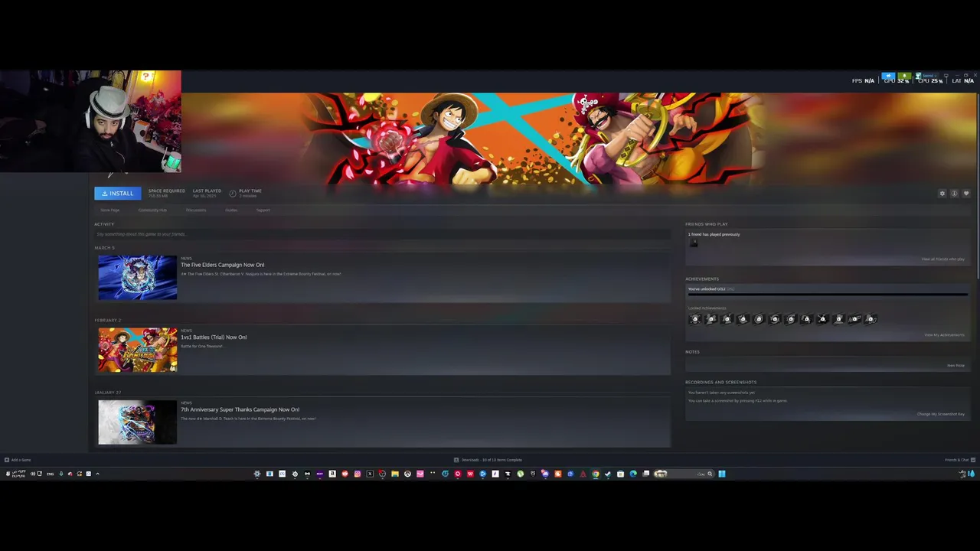Open The Five Elders Campaign Now On! headline
This screenshot has height=551, width=980.
[x=223, y=265]
